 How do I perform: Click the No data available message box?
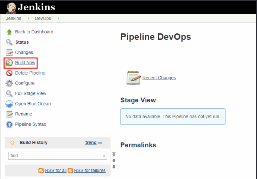(173, 116)
